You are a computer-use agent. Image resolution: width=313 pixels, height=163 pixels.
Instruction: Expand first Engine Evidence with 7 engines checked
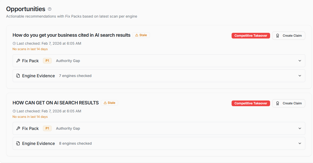pyautogui.click(x=300, y=76)
